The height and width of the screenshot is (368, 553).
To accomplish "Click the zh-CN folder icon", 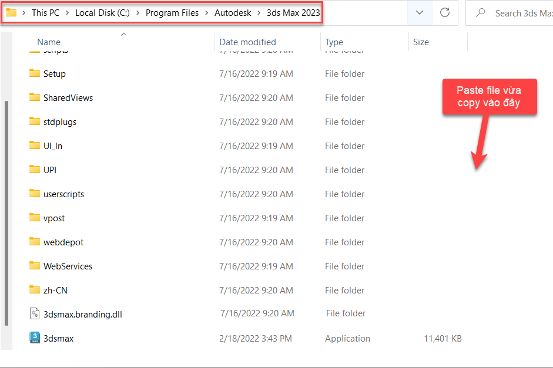I will [34, 290].
